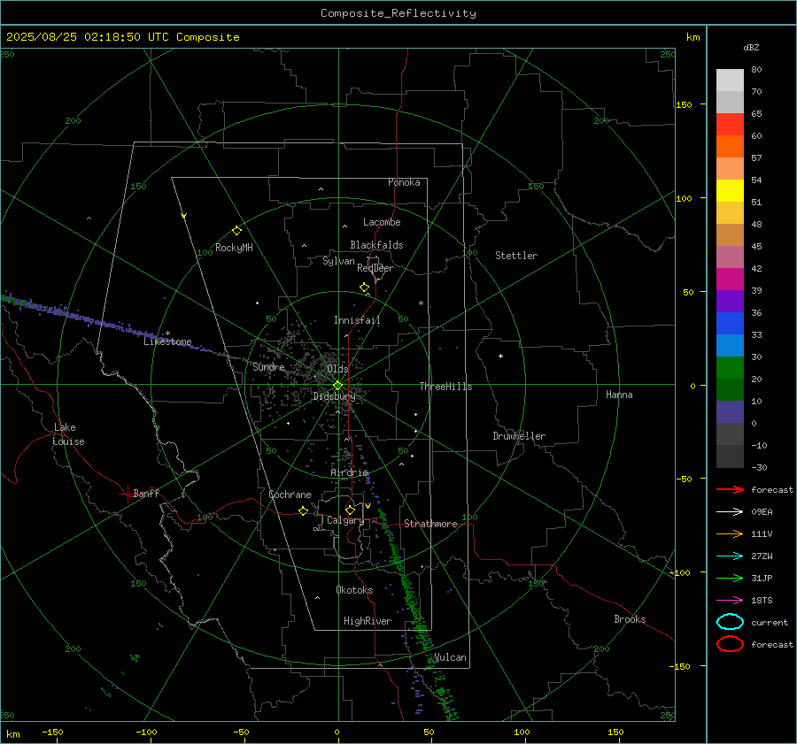The image size is (797, 744).
Task: Click the Composite_Reflectivity title text
Action: pos(398,13)
